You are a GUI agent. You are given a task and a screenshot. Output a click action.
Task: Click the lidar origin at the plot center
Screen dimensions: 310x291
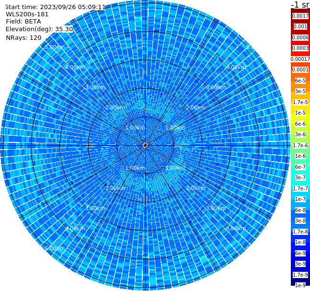pyautogui.click(x=145, y=145)
